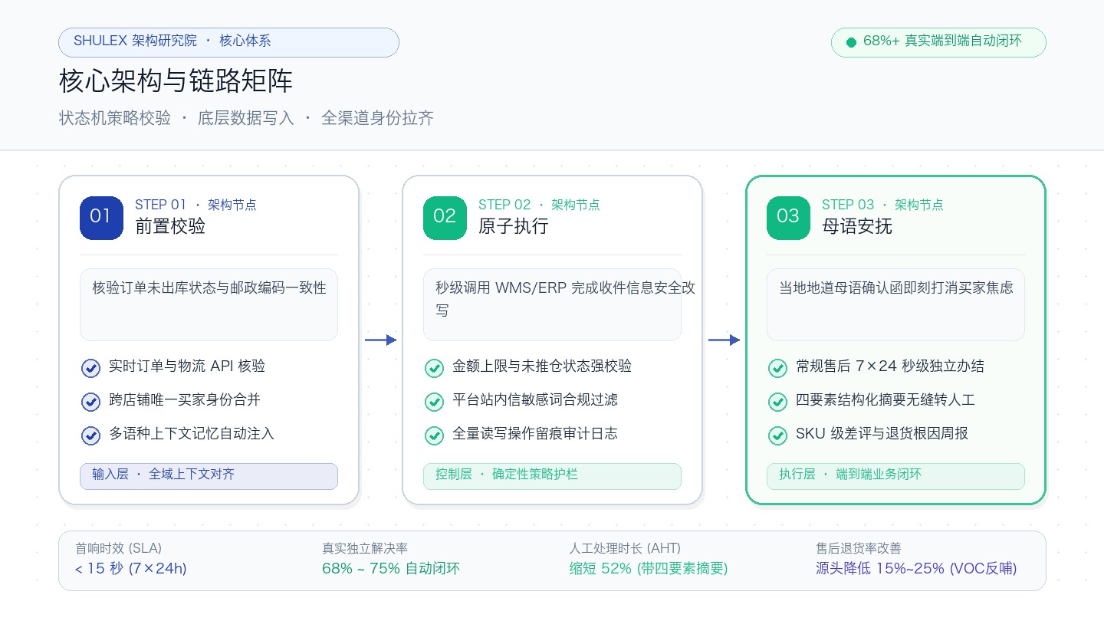The width and height of the screenshot is (1104, 621).
Task: Click the green 03 step number badge
Action: click(x=788, y=218)
